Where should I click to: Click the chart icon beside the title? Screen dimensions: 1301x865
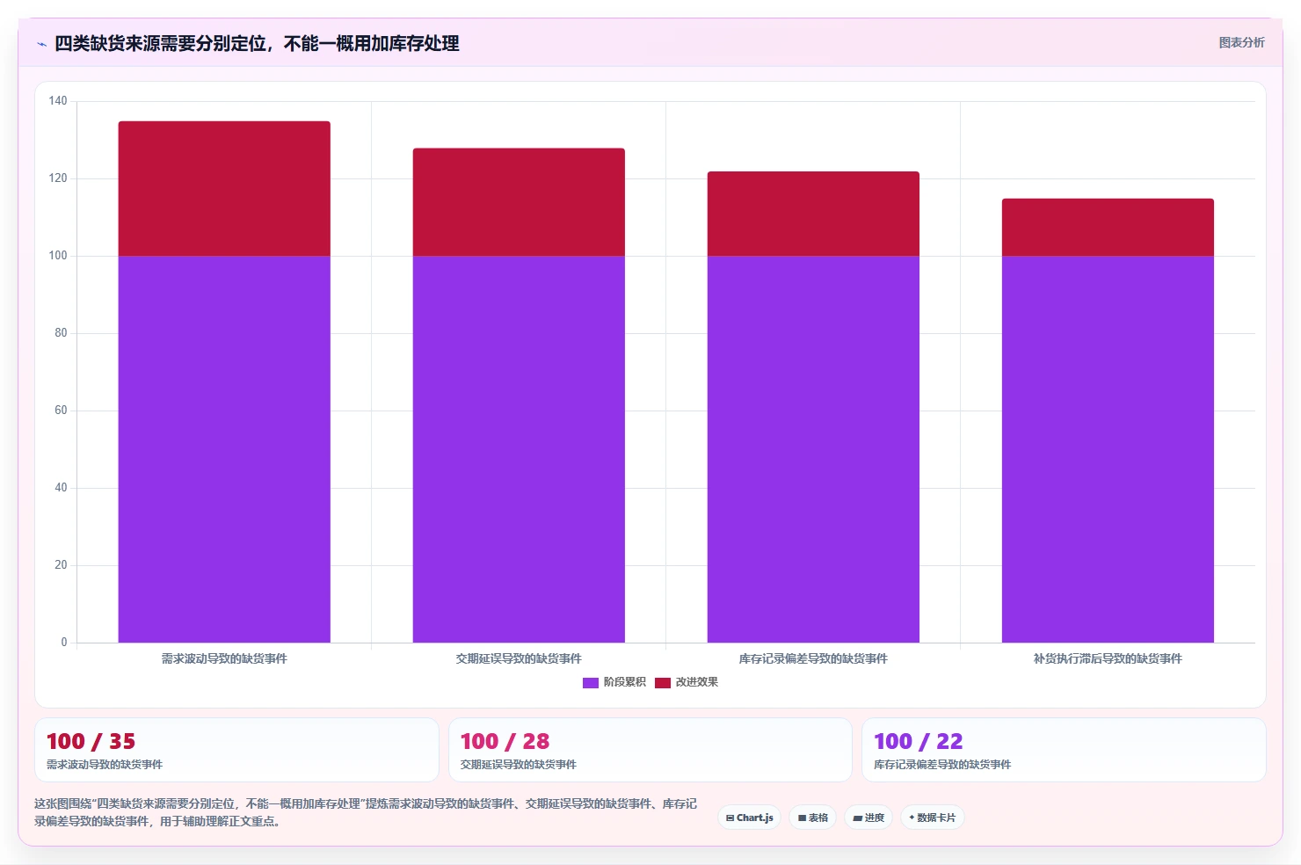(x=41, y=44)
